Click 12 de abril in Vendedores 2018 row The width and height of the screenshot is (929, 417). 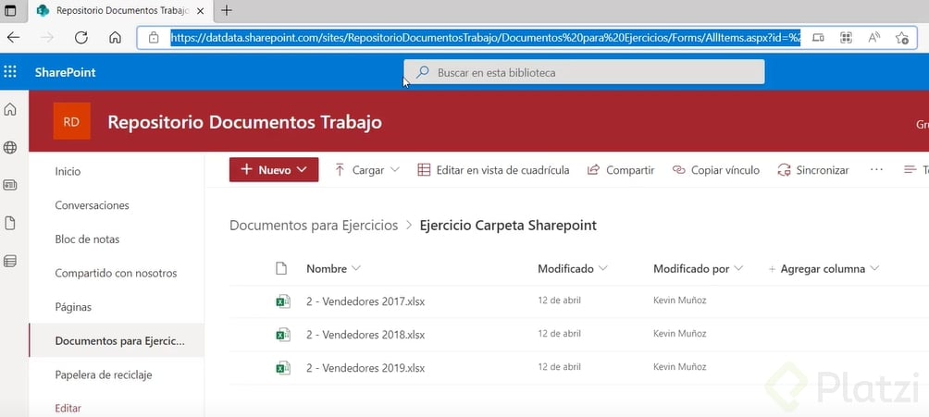pos(559,334)
